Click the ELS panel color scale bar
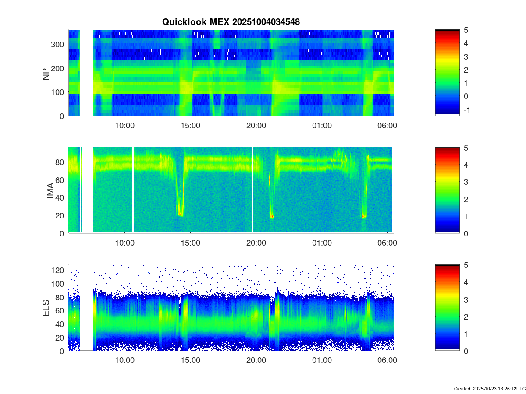This screenshot has height=394, width=526. click(x=447, y=307)
